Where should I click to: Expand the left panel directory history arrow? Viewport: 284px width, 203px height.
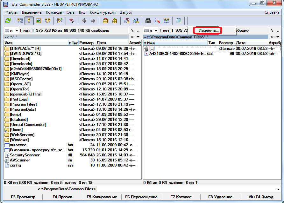tap(138, 37)
